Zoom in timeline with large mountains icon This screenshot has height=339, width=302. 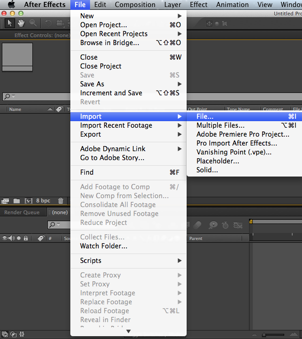[x=294, y=334]
